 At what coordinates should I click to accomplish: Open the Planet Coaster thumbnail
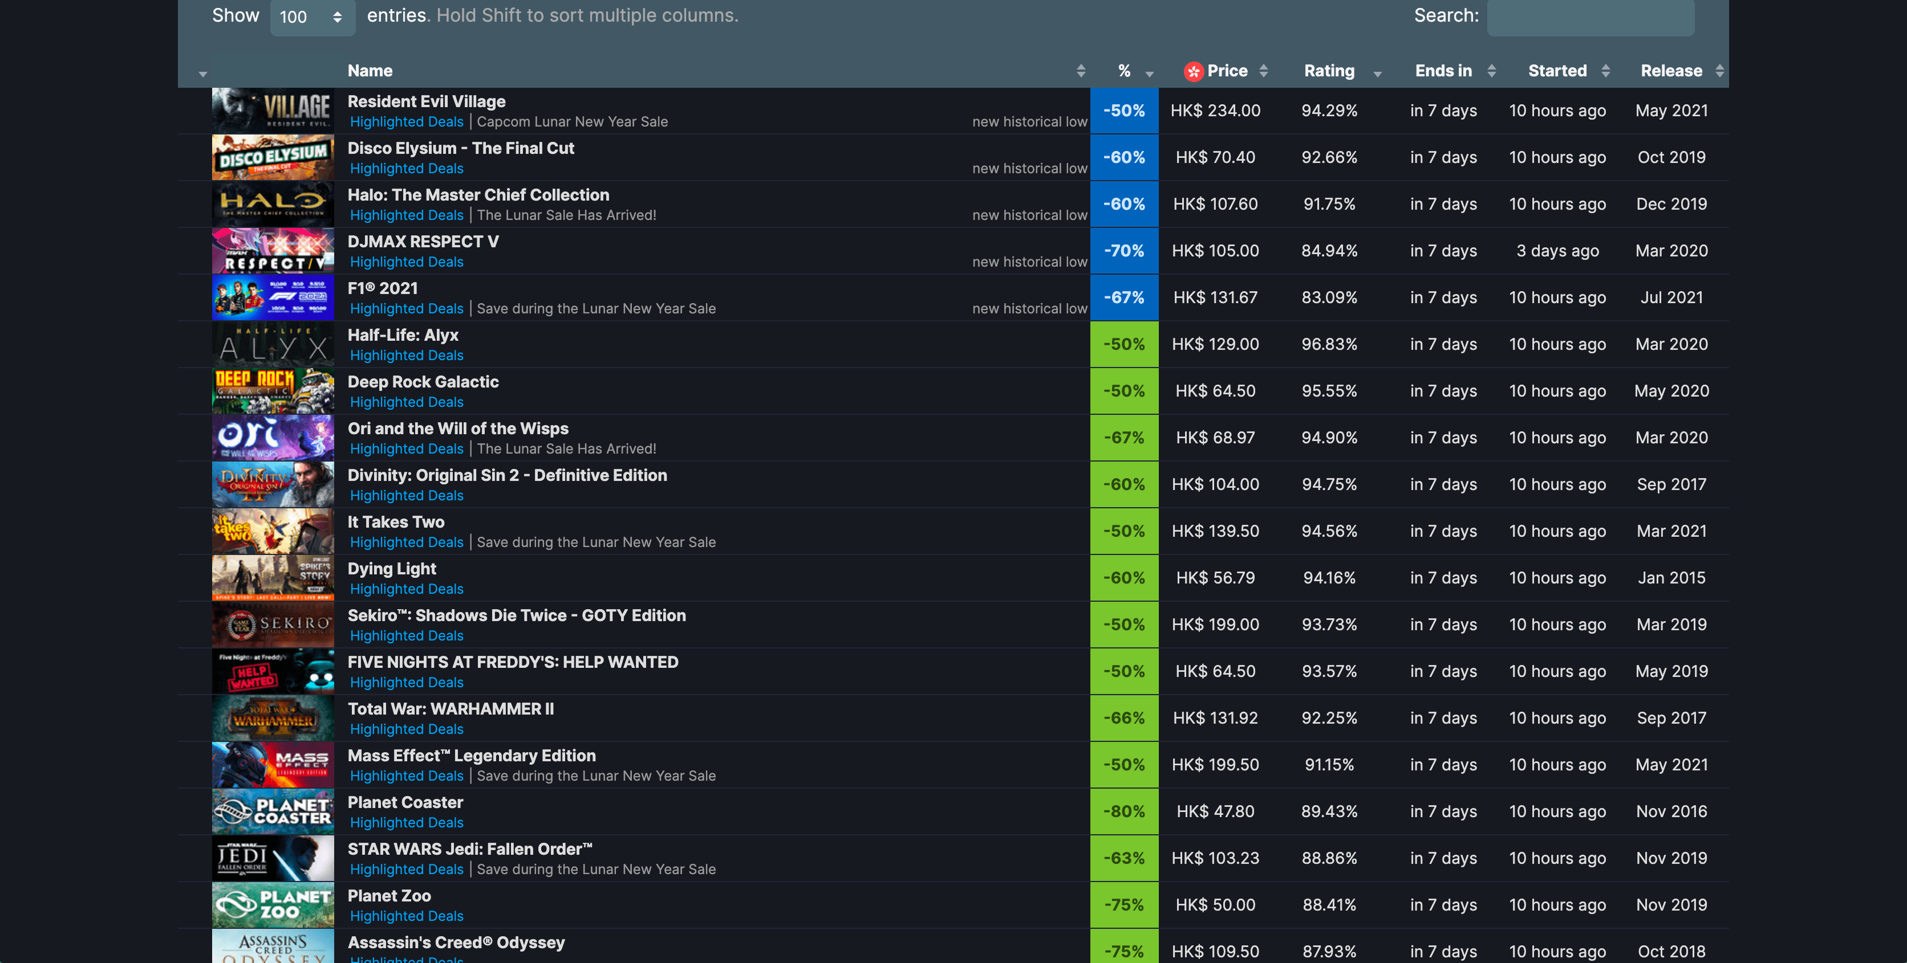[x=273, y=811]
